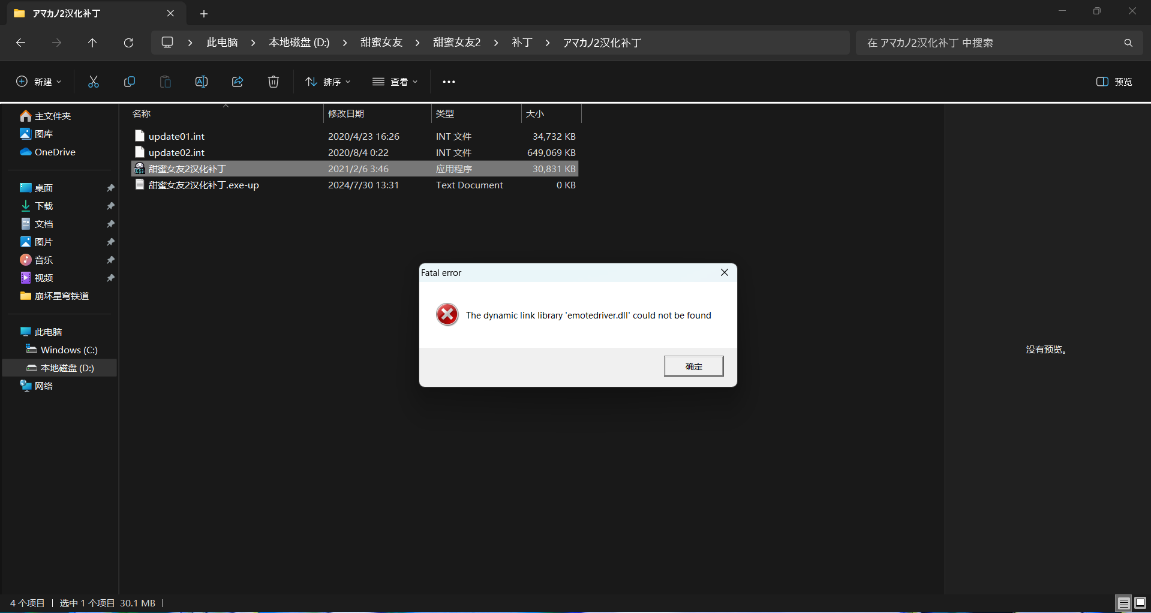Add a new tab with plus button
Screen dimensions: 1151x613
[204, 13]
